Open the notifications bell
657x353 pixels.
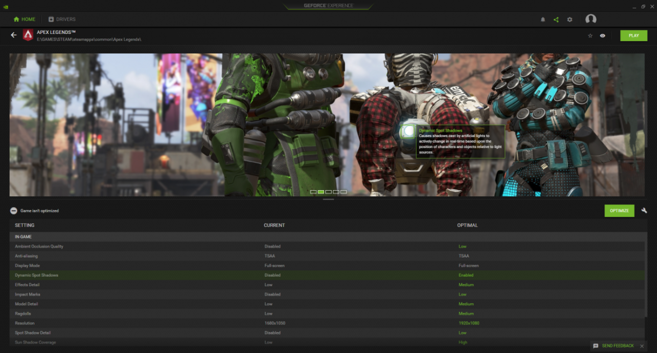pyautogui.click(x=543, y=20)
